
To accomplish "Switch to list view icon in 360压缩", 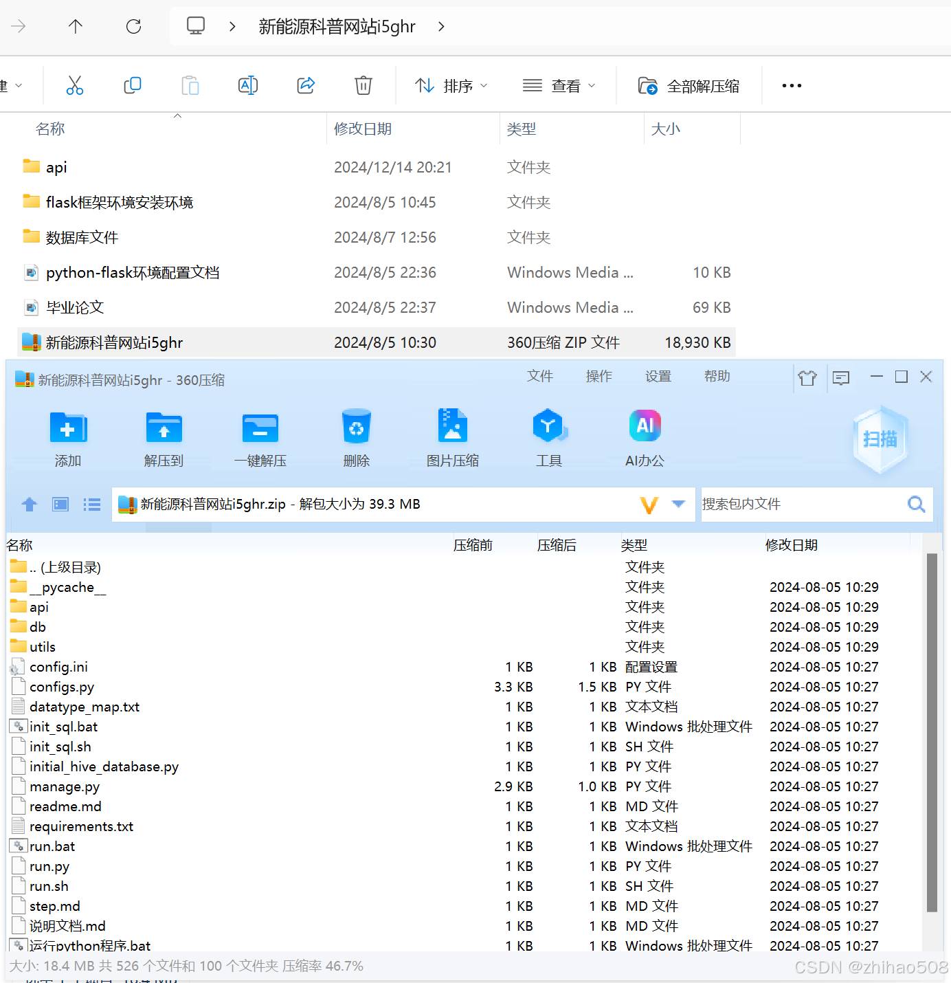I will [91, 505].
